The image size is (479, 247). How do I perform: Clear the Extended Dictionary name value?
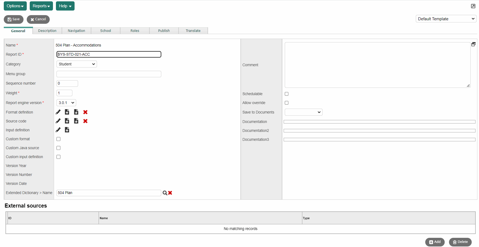pos(170,193)
